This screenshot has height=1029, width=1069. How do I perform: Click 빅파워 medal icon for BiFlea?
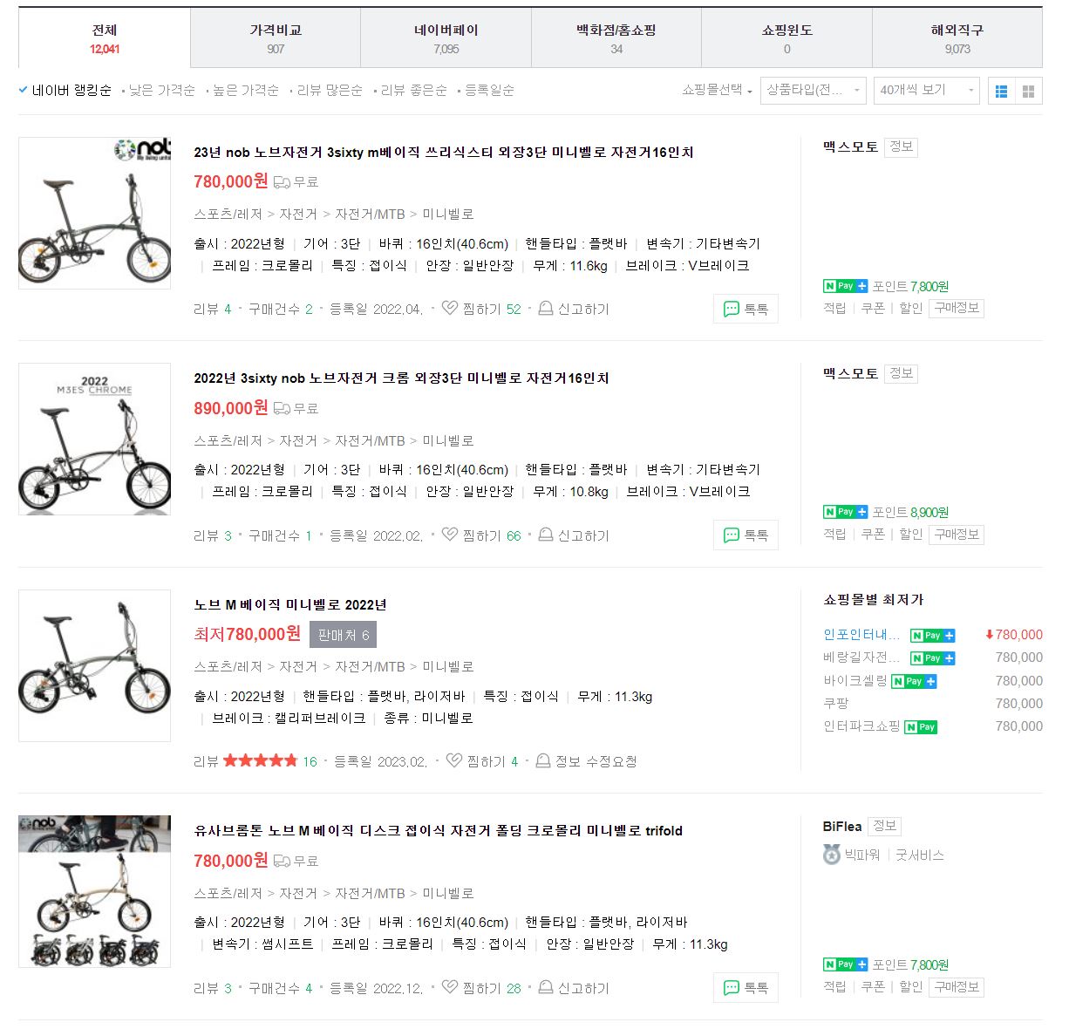(x=832, y=855)
